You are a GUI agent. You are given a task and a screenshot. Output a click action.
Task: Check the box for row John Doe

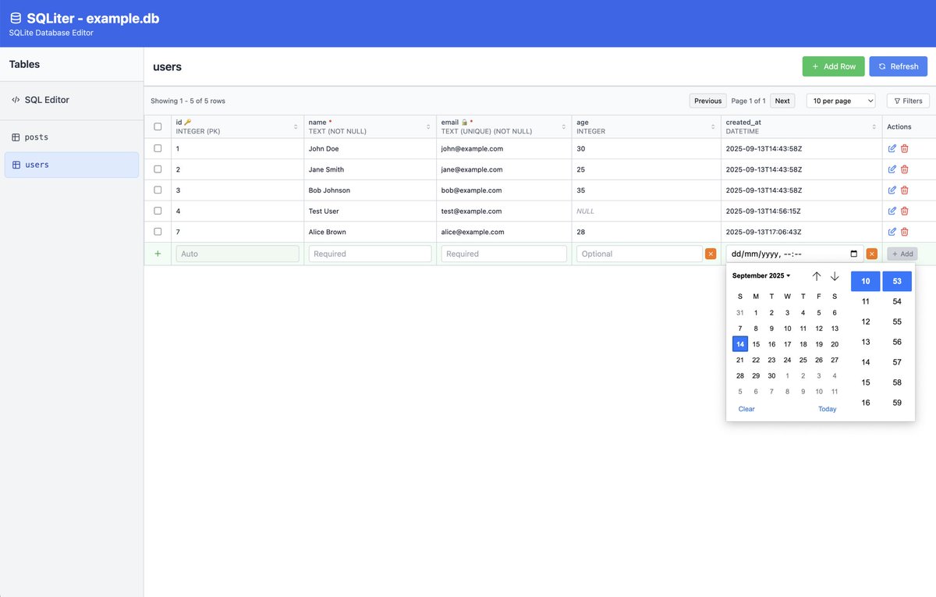click(158, 148)
